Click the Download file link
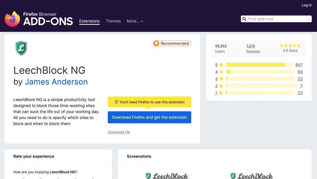 pos(119,132)
